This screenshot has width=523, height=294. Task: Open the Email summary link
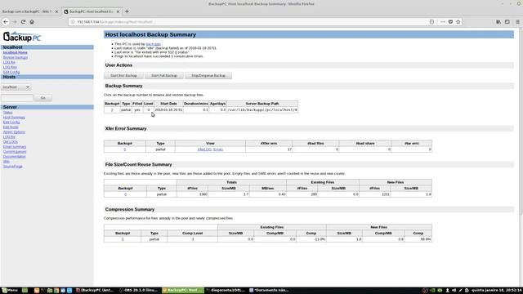[x=15, y=147]
